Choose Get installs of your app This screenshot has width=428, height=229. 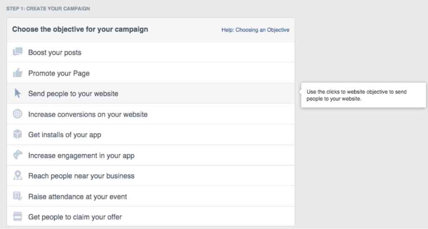click(x=65, y=135)
